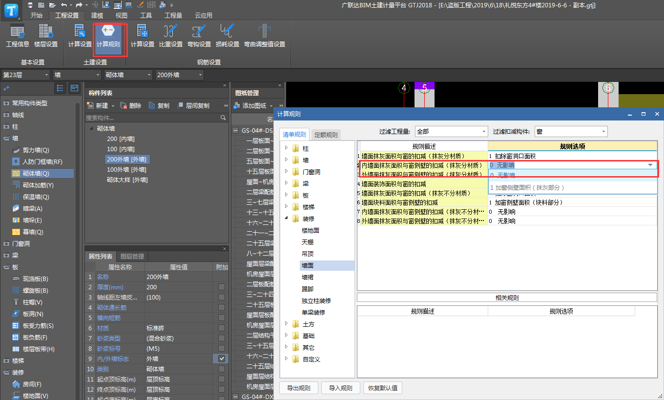Toggle the 附加 checkbox for 横向短筋 row
The width and height of the screenshot is (664, 400).
click(x=222, y=318)
